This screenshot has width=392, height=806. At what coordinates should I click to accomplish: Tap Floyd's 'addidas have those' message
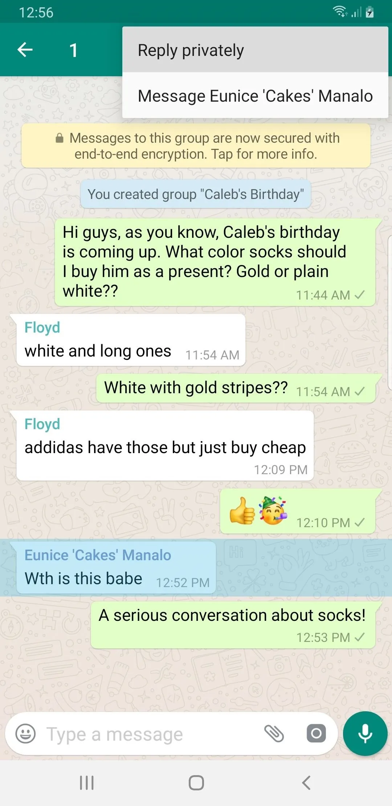(x=165, y=446)
